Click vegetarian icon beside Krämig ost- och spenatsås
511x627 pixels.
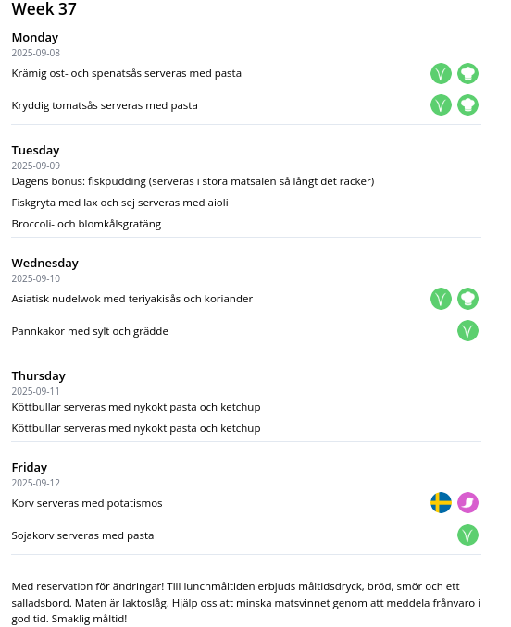pos(441,74)
